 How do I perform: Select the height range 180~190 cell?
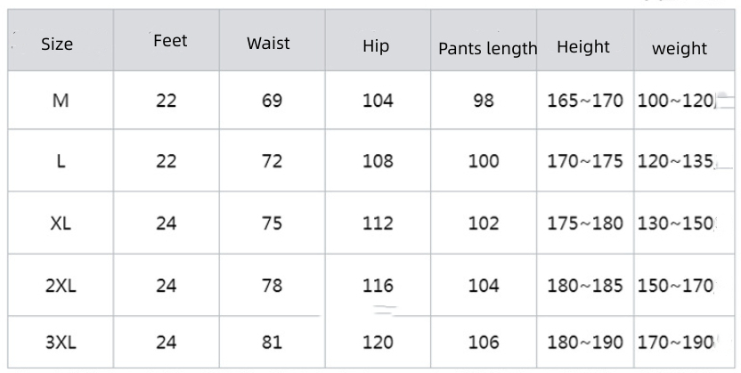click(585, 342)
